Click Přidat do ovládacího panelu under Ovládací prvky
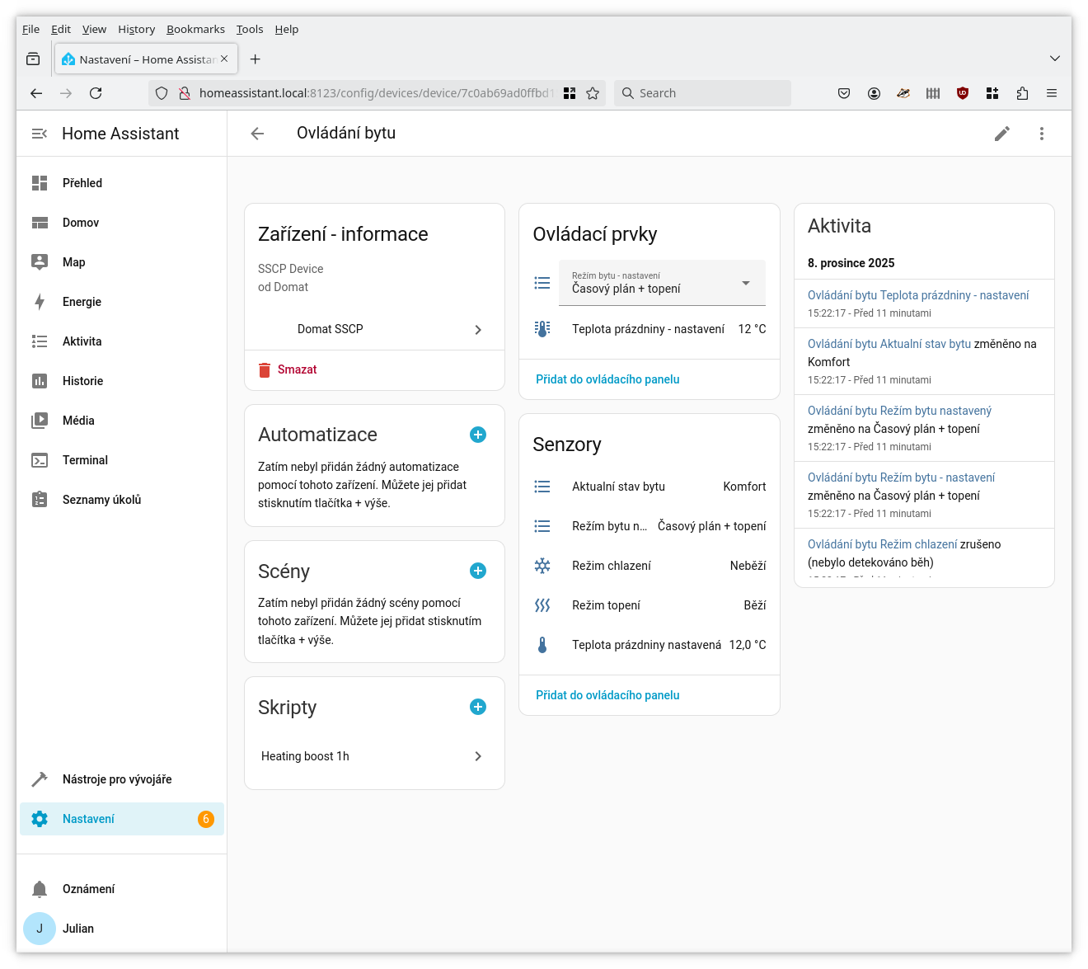This screenshot has height=969, width=1088. 607,379
